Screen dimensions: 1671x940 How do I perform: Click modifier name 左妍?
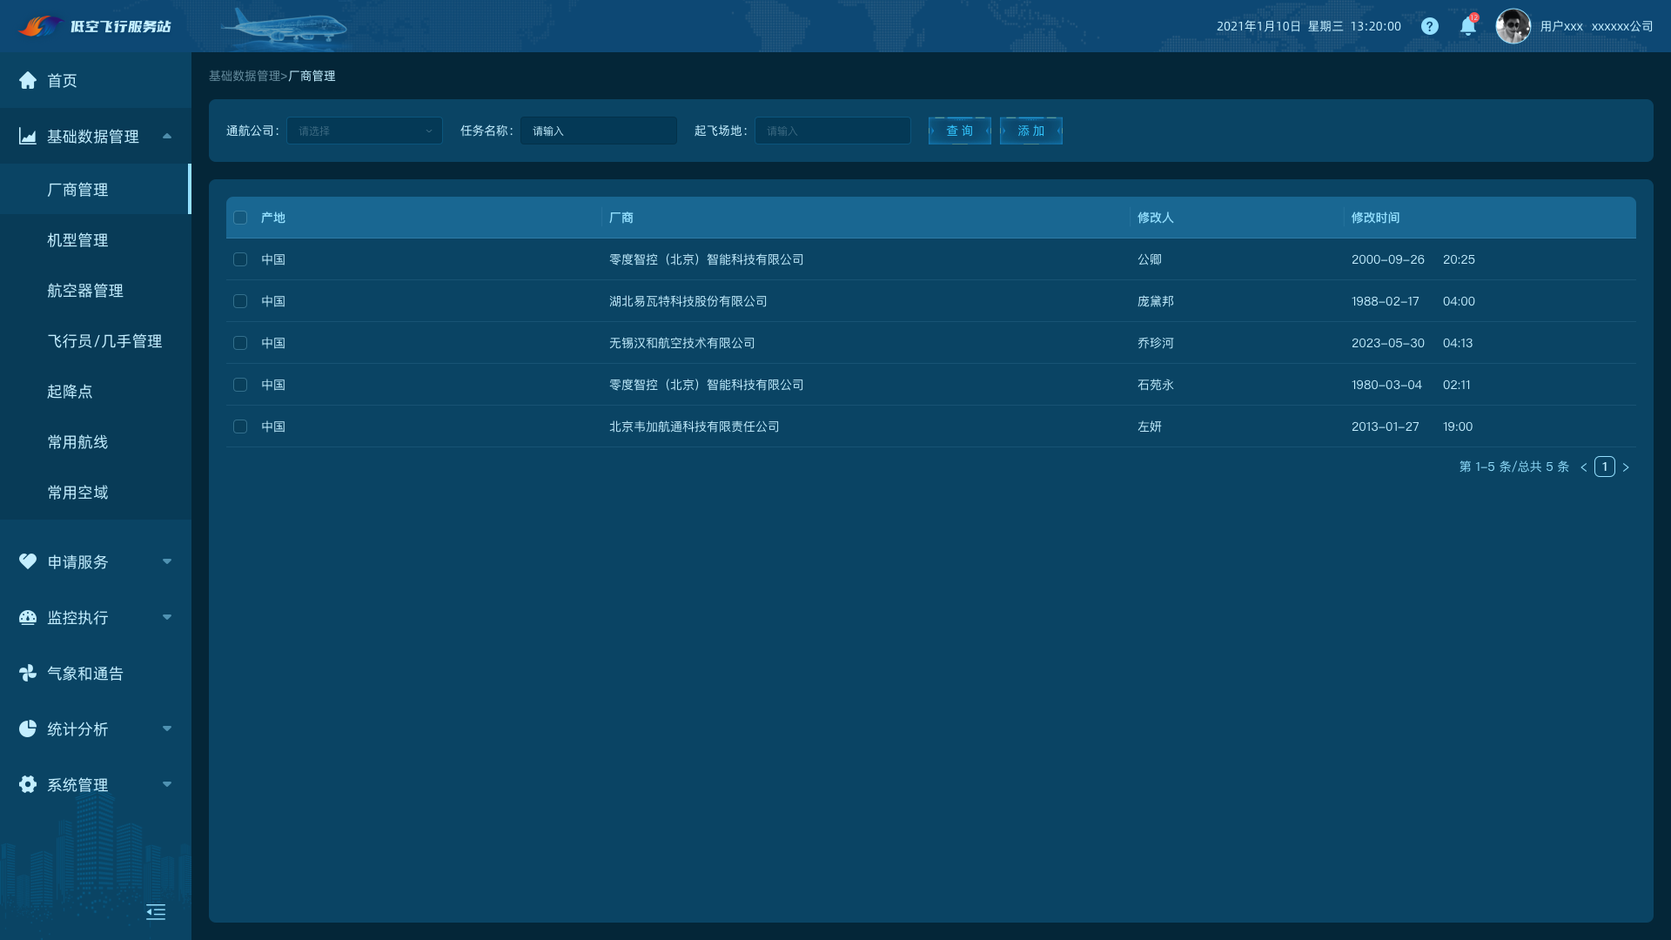coord(1150,426)
